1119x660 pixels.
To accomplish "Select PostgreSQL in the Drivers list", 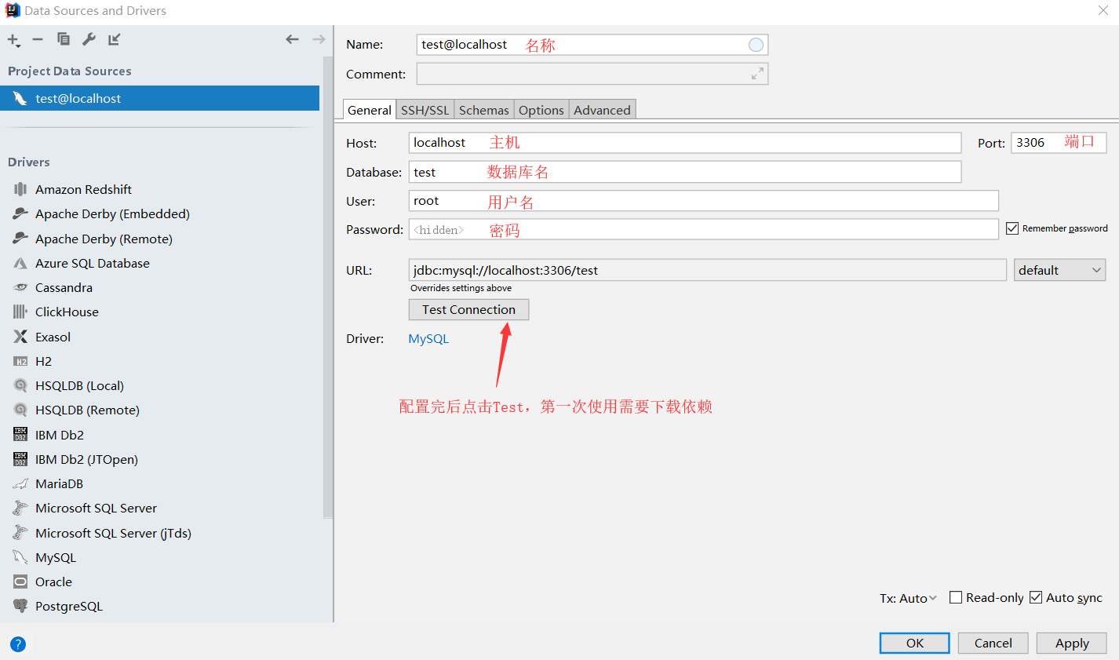I will coord(69,606).
